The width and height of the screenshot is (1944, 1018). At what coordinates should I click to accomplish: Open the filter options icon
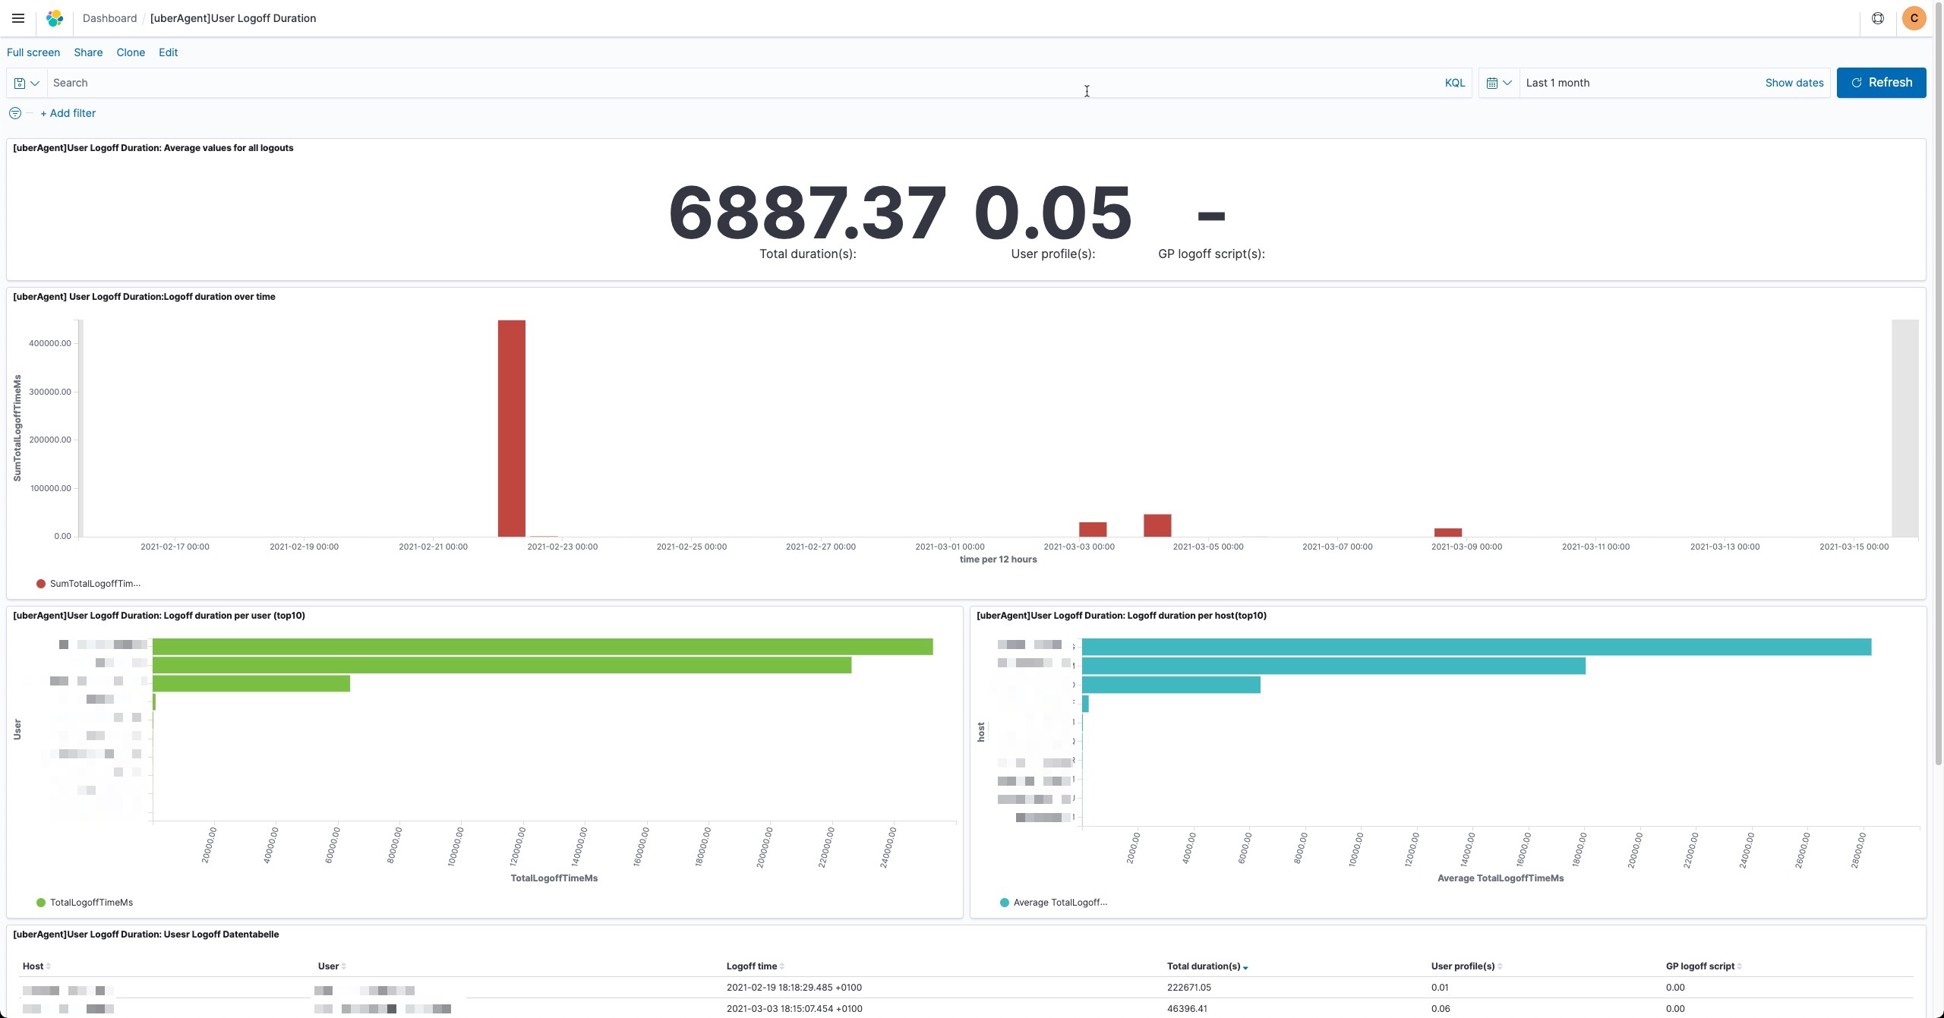tap(15, 113)
